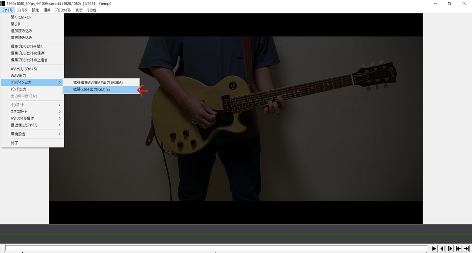472x253 pixels.
Task: Select 追加読み込み menu entry
Action: click(32, 31)
